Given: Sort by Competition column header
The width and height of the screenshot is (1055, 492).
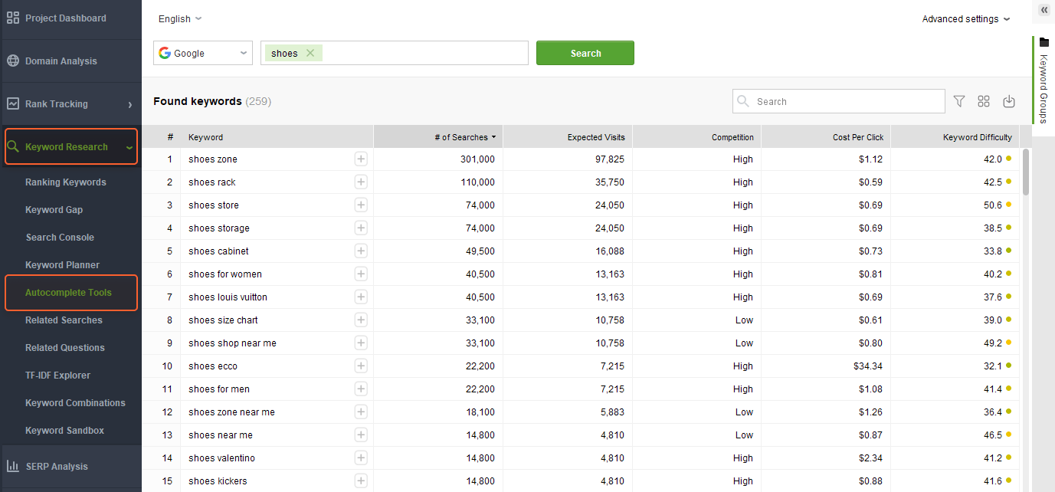Looking at the screenshot, I should [x=697, y=137].
